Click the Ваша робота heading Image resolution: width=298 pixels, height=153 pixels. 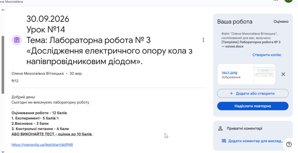[x=235, y=22]
